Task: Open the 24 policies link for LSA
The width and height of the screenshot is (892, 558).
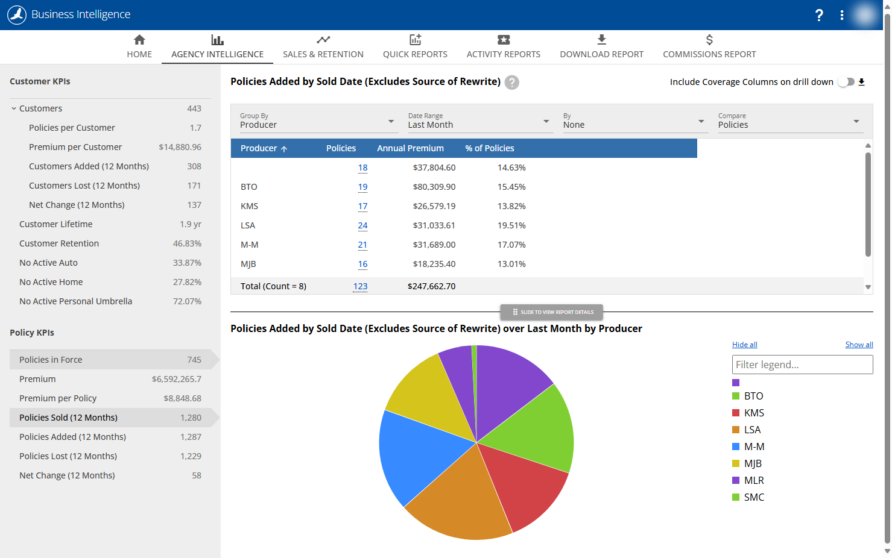Action: click(x=362, y=225)
